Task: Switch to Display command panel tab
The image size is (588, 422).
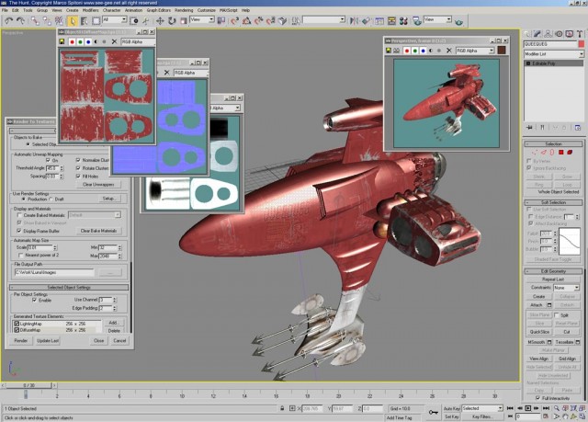Action: 570,34
